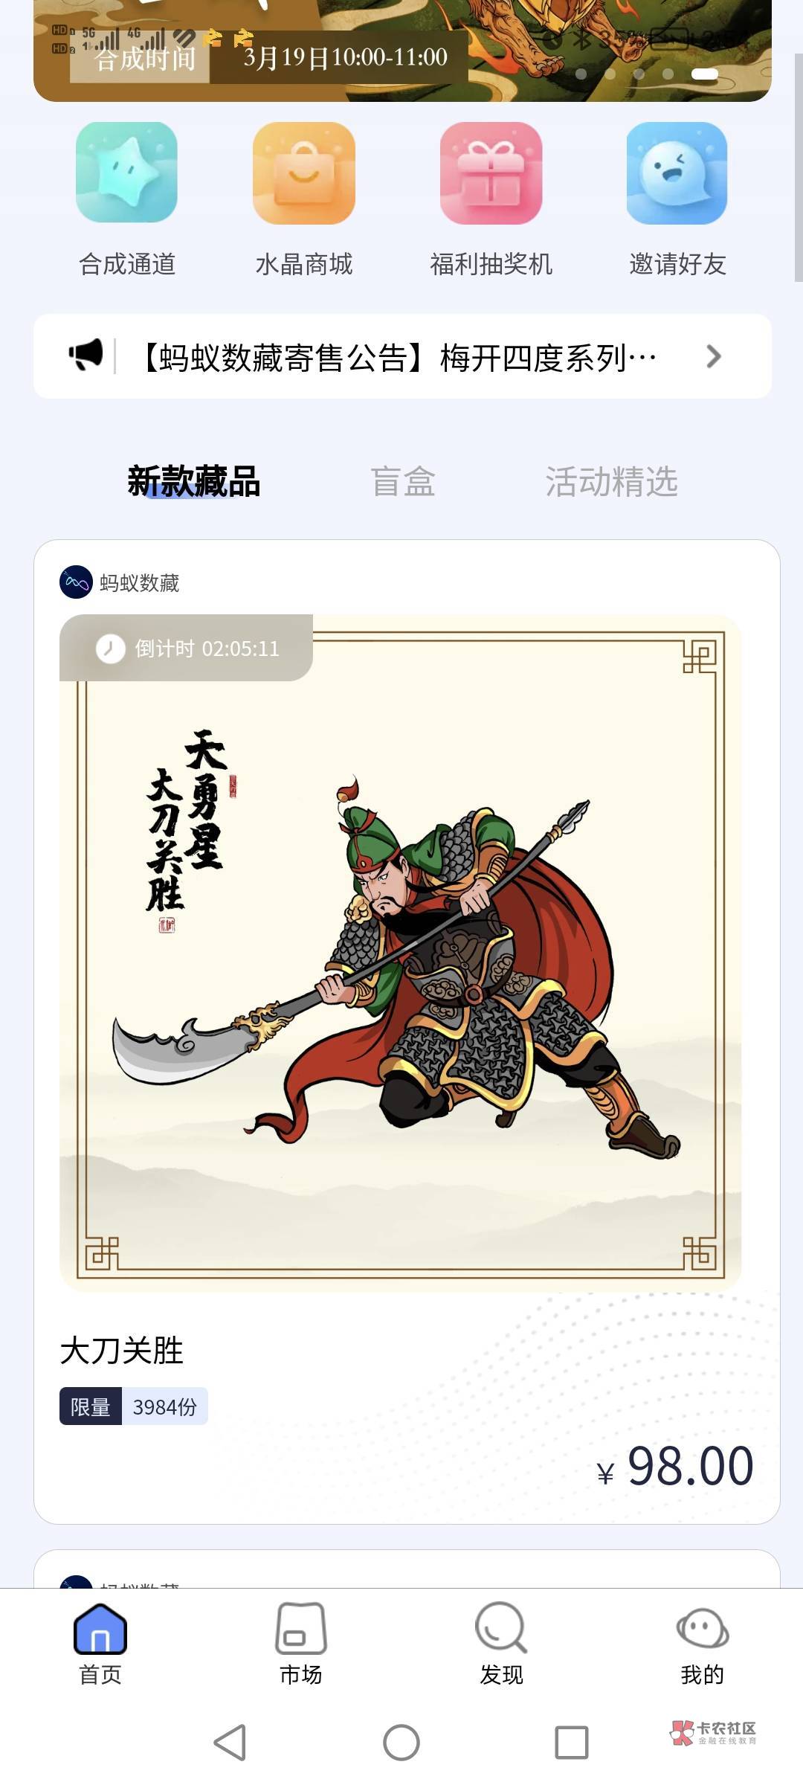This screenshot has width=803, height=1785.
Task: Tap the 大刀关胜 title text
Action: [121, 1351]
